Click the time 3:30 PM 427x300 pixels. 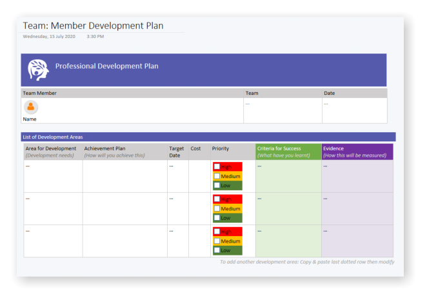(x=95, y=37)
